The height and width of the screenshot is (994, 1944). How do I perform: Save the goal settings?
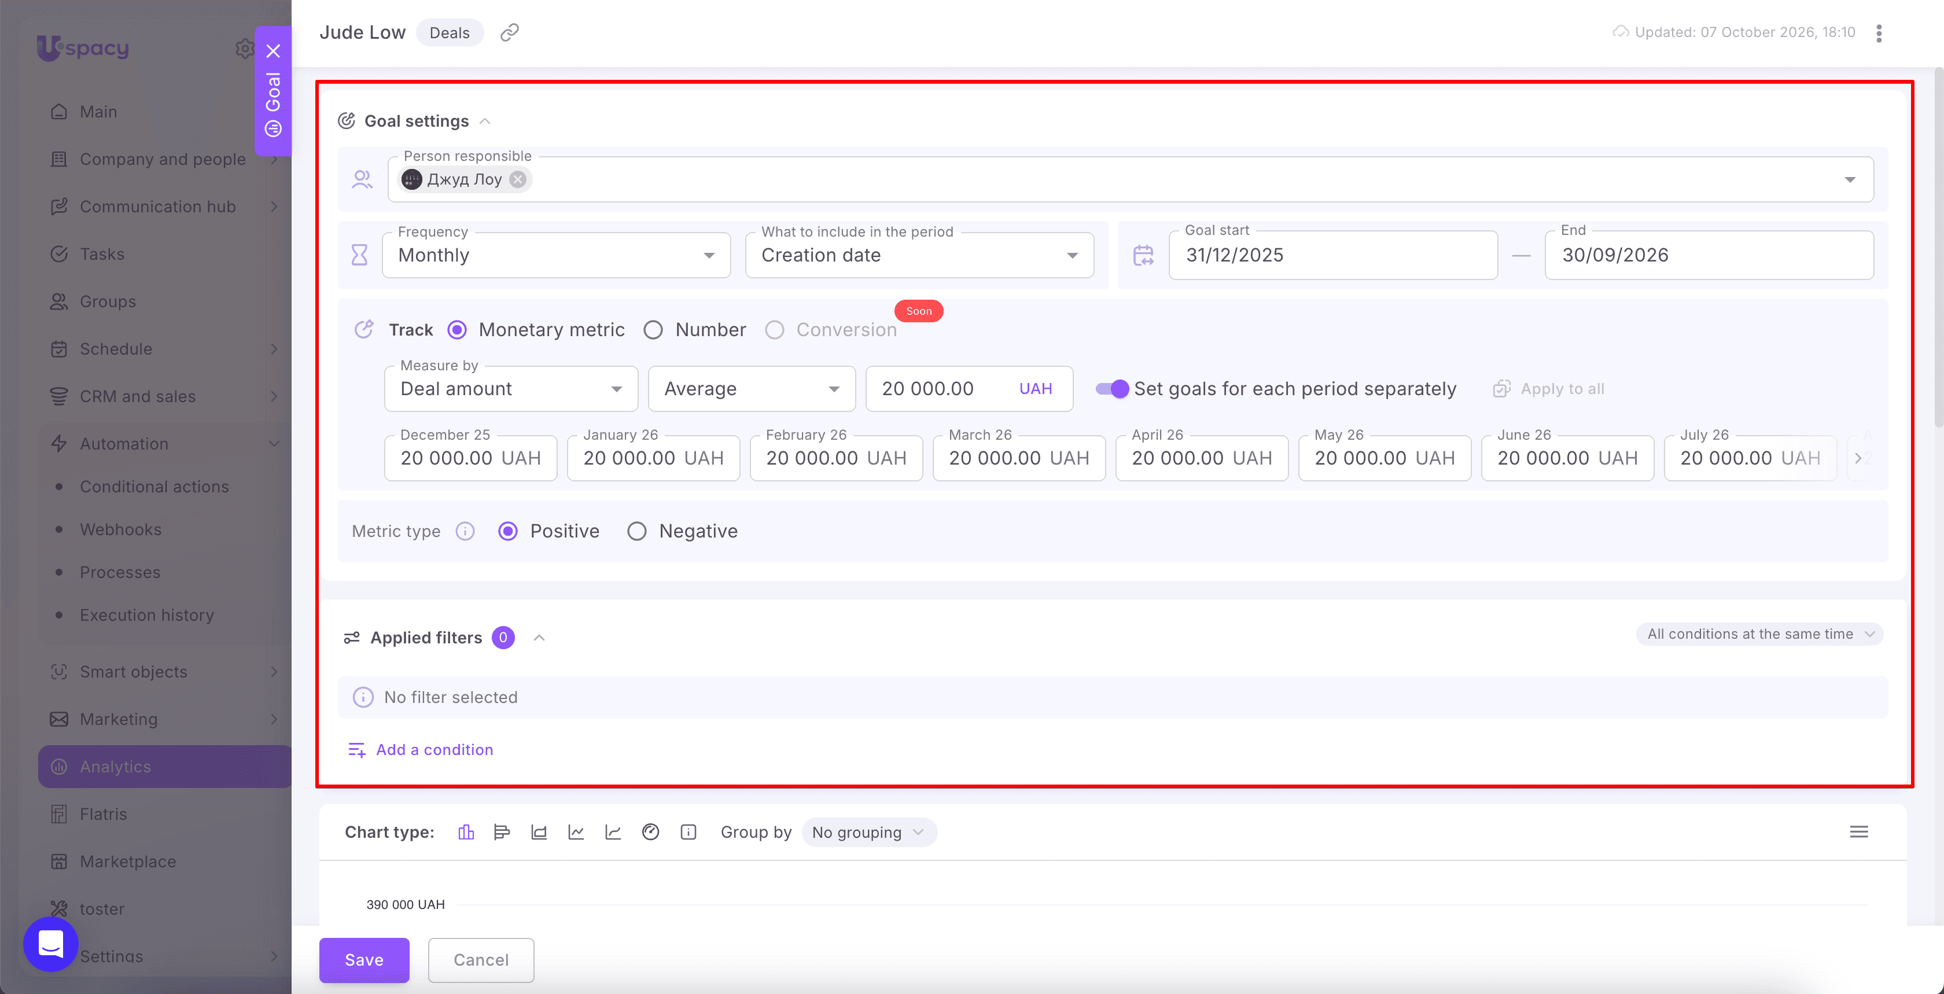pyautogui.click(x=364, y=959)
